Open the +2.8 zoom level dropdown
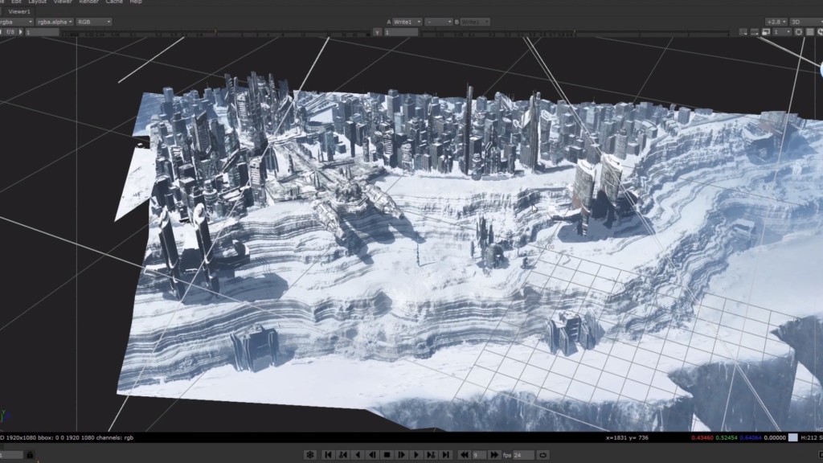Screen dimensions: 823x463 pyautogui.click(x=776, y=22)
